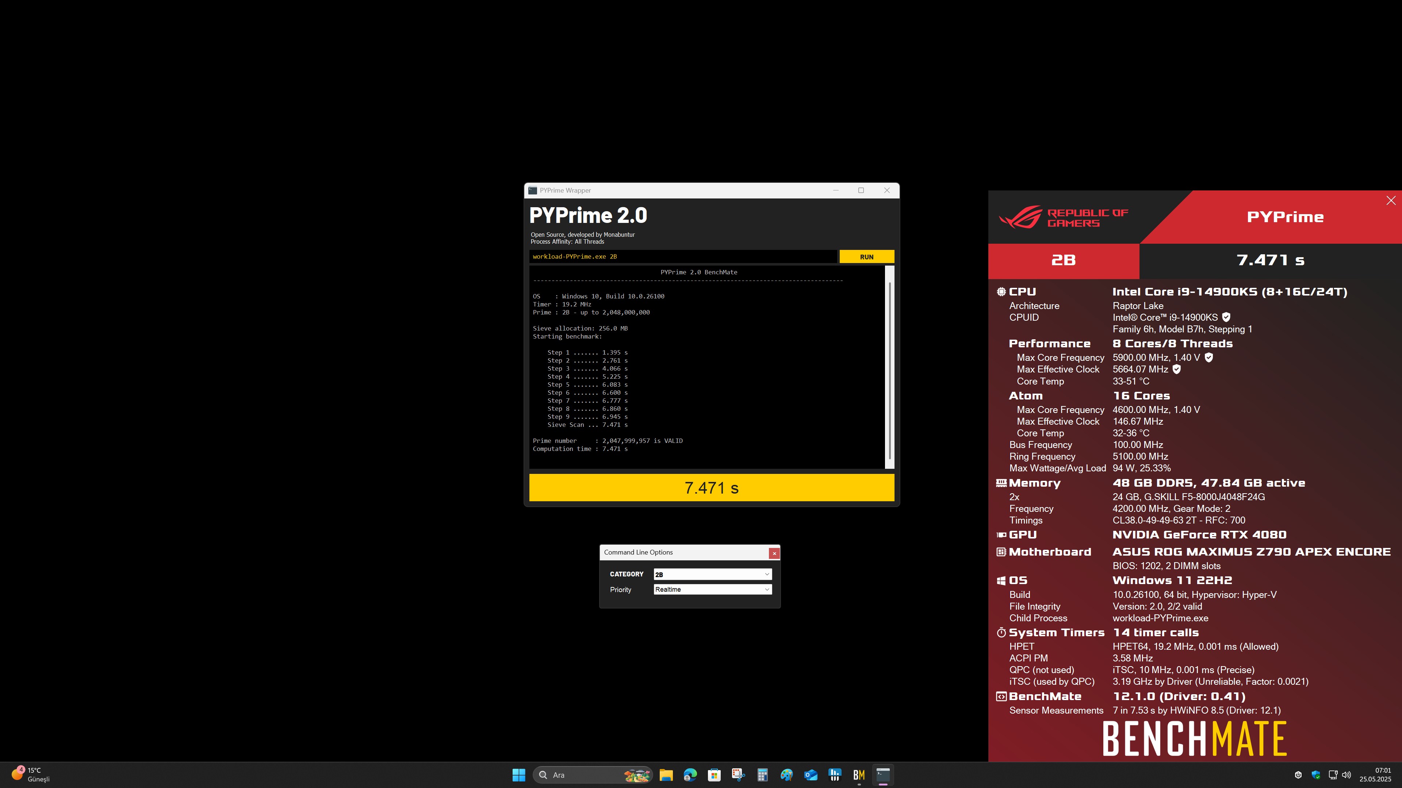
Task: Click the PYPrime Wrapper title bar icon
Action: click(x=533, y=190)
